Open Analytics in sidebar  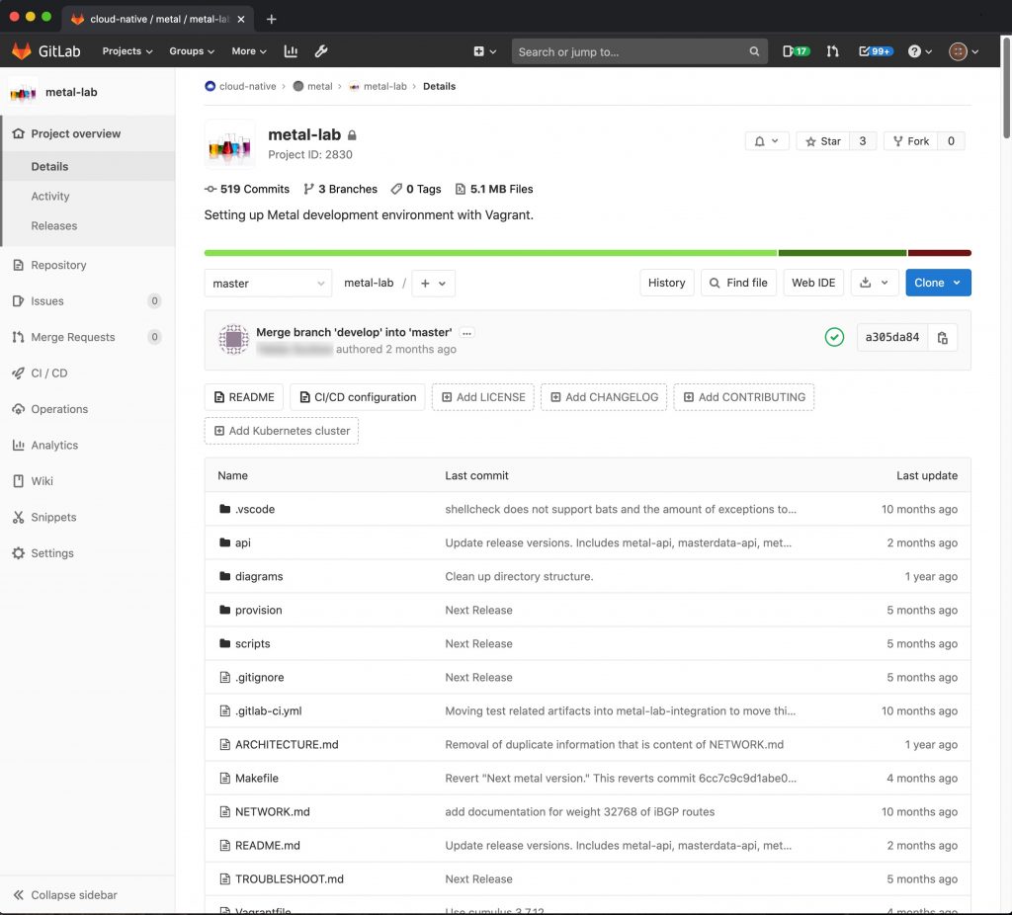pyautogui.click(x=88, y=446)
